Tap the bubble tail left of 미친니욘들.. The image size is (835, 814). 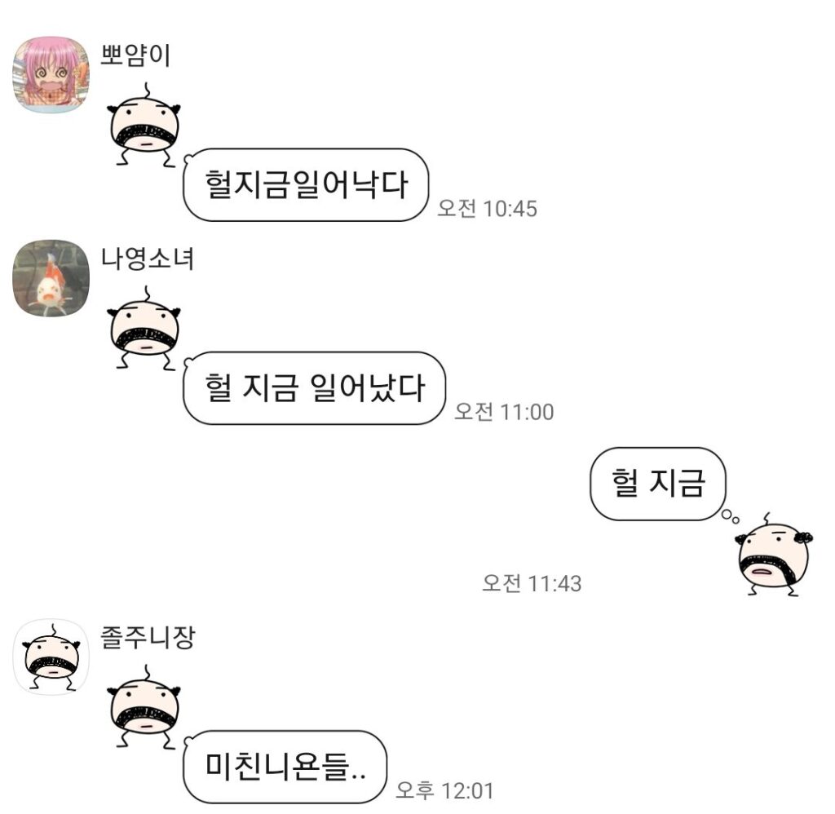pyautogui.click(x=188, y=741)
